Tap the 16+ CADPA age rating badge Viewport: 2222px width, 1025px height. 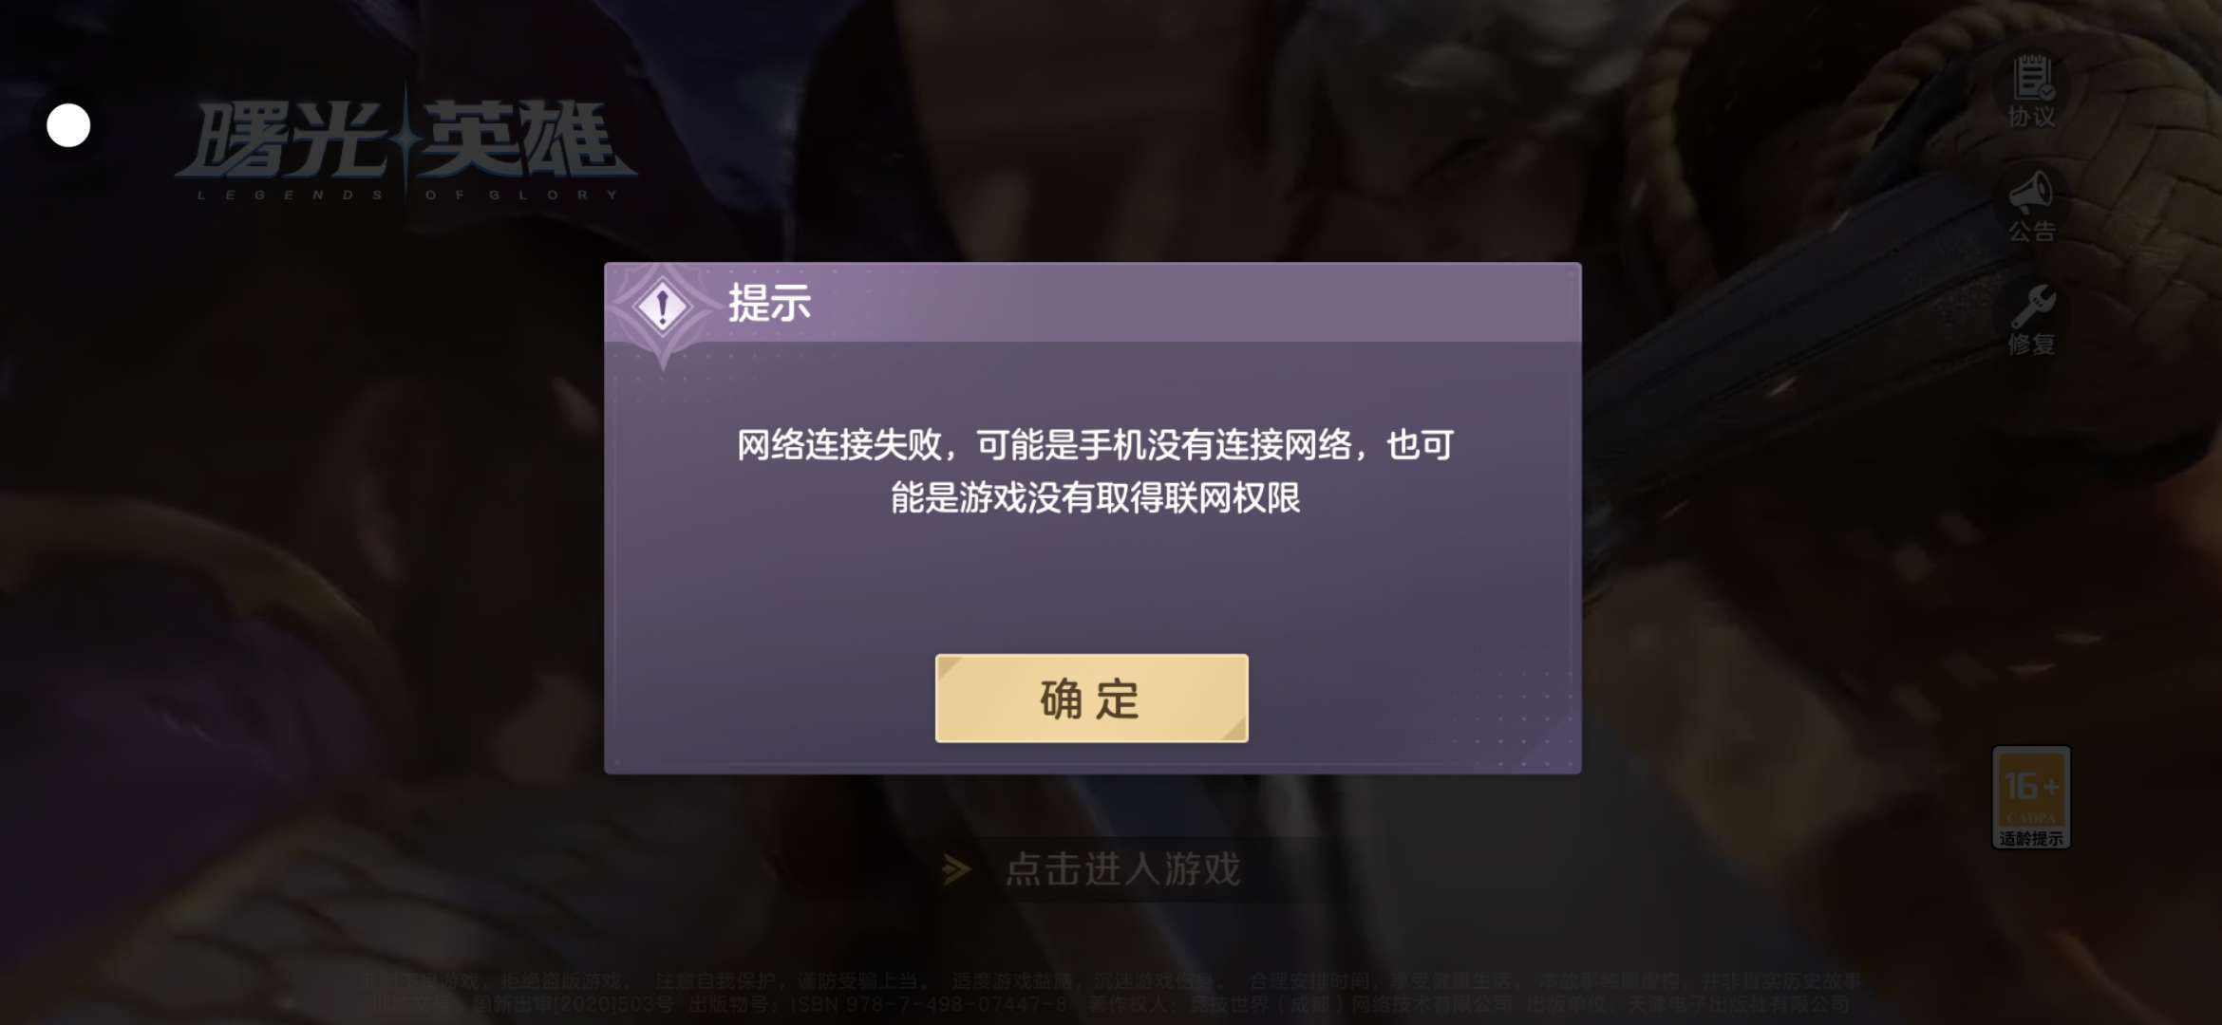(x=2031, y=797)
